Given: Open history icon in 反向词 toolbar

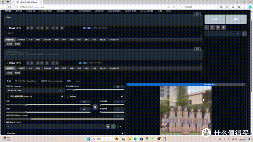Looking at the screenshot, I should click(x=38, y=63).
